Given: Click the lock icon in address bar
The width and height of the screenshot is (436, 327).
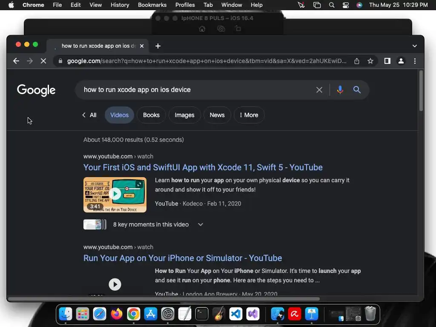Looking at the screenshot, I should 60,61.
